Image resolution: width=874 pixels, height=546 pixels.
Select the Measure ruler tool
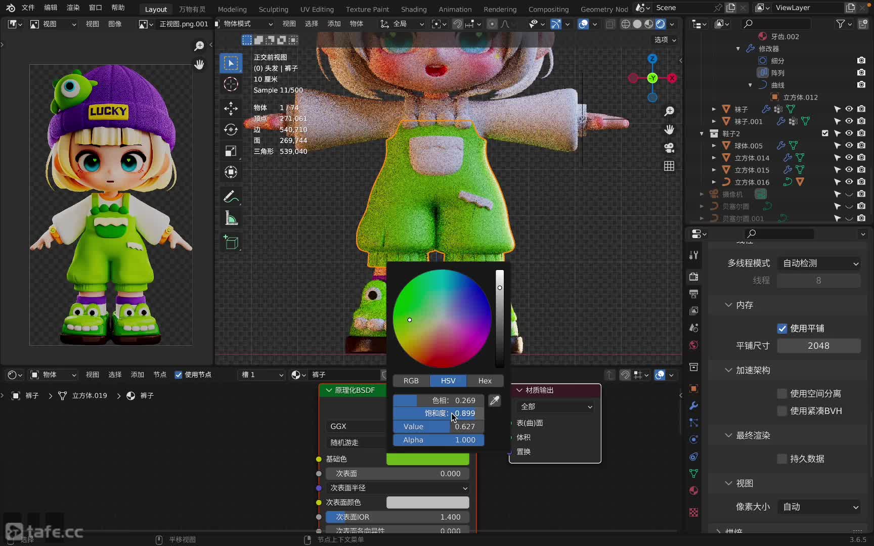[x=231, y=218]
